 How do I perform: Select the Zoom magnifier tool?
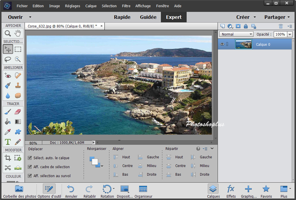point(8,33)
